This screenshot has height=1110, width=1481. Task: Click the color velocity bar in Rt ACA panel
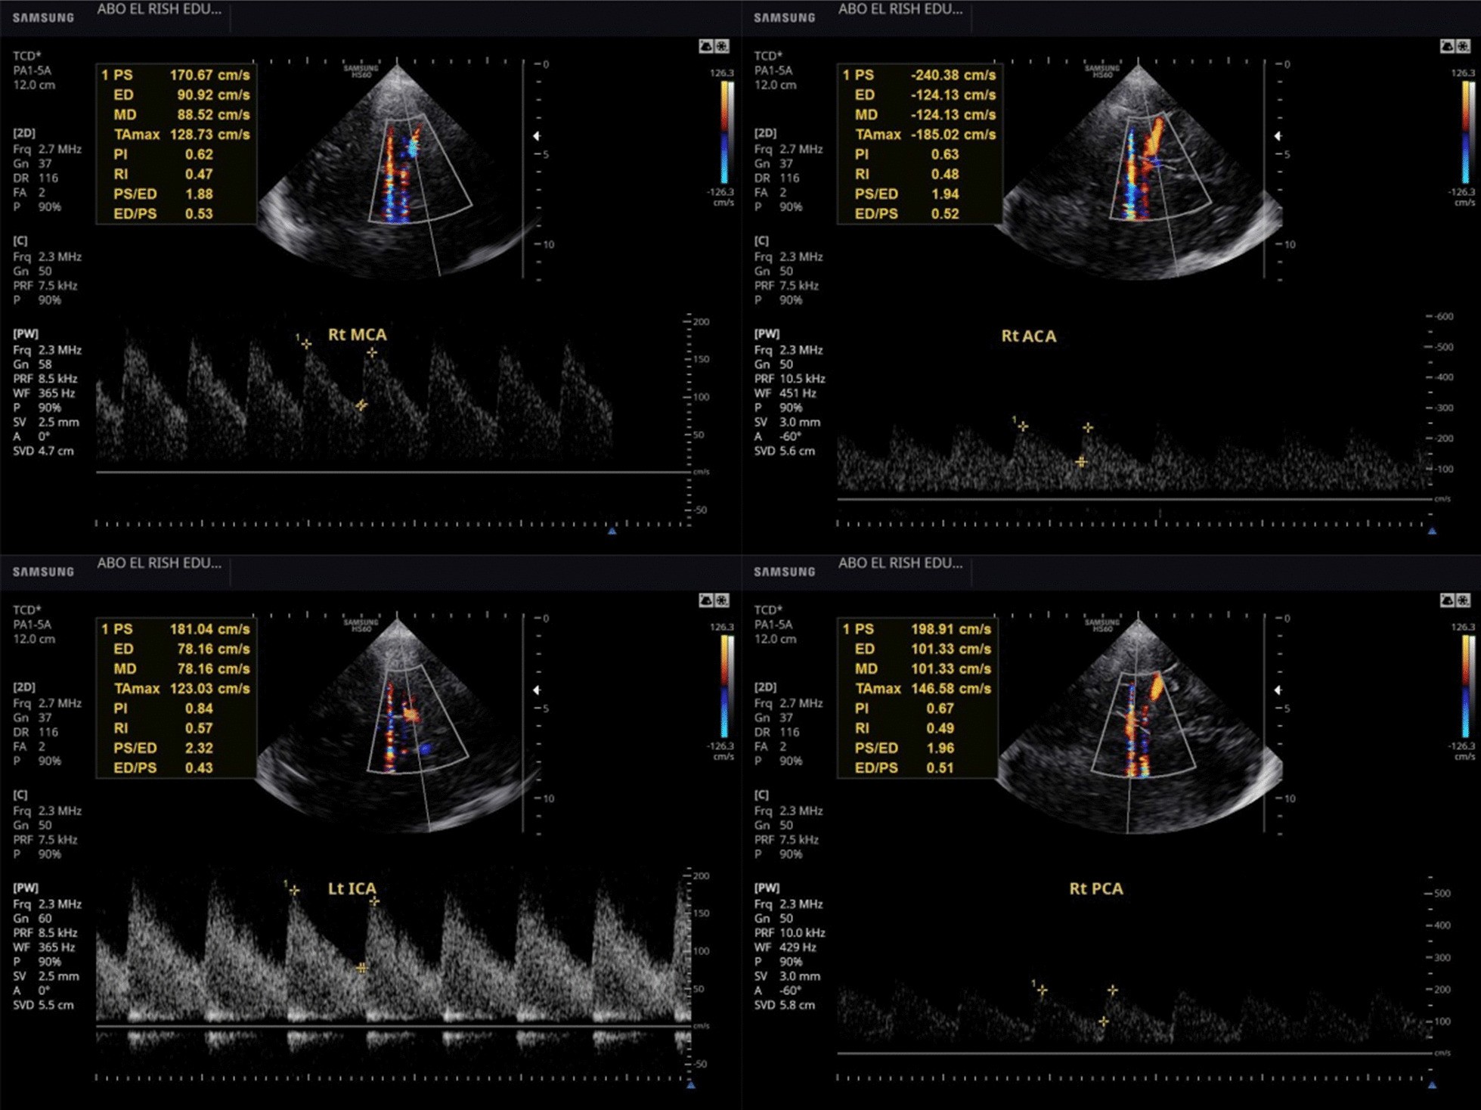click(1467, 132)
